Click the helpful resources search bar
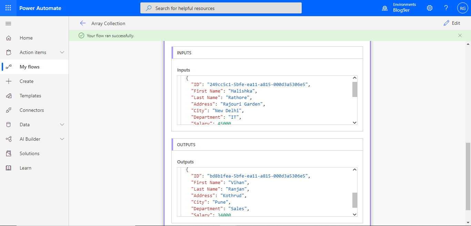 point(221,8)
